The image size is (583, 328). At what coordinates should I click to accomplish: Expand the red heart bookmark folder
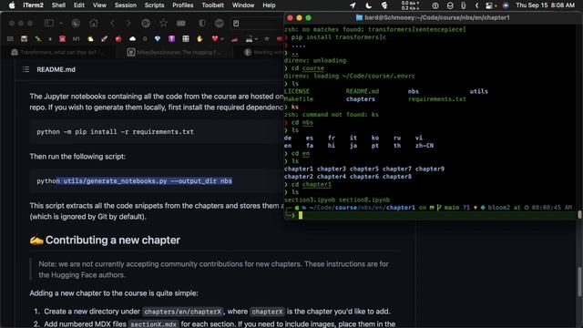point(217,38)
